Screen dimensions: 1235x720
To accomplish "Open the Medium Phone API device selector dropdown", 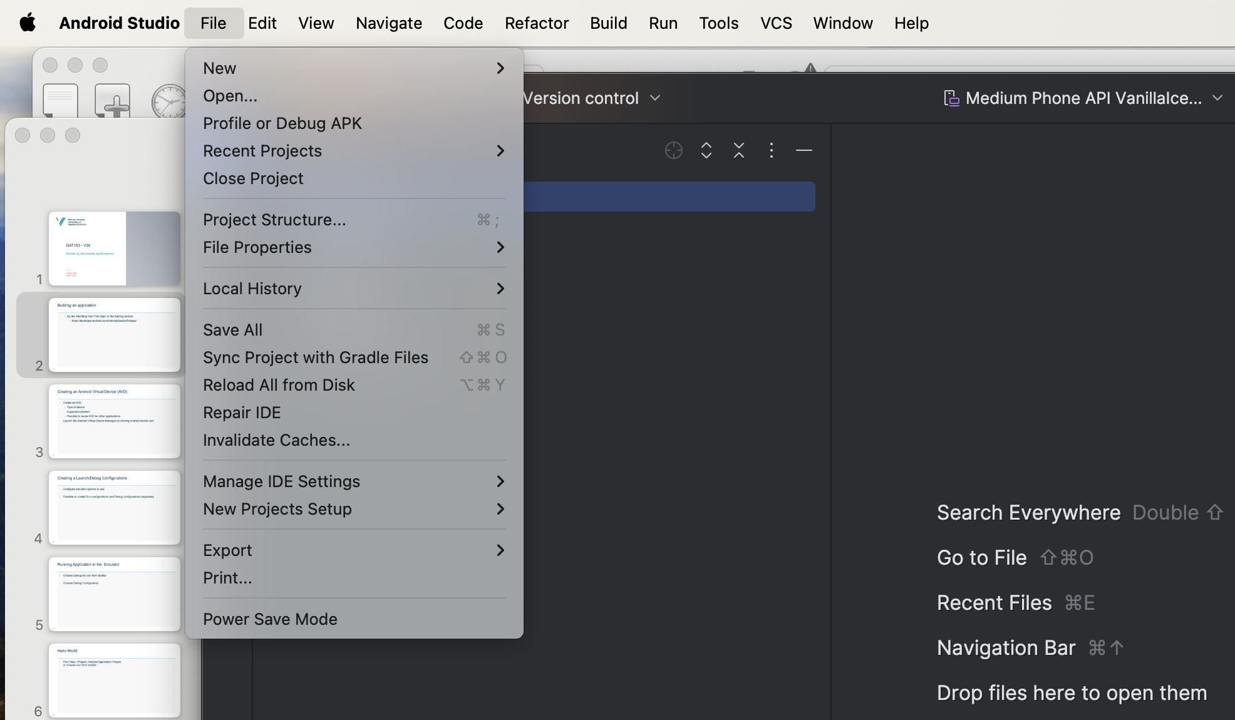I will click(1083, 98).
